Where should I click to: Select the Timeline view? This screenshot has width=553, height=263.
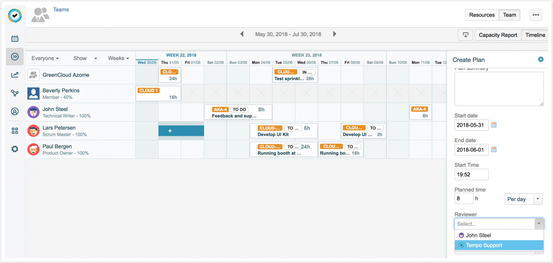(535, 35)
